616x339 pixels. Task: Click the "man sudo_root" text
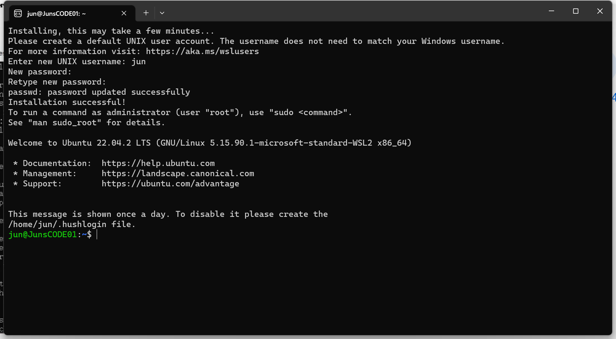coord(65,122)
